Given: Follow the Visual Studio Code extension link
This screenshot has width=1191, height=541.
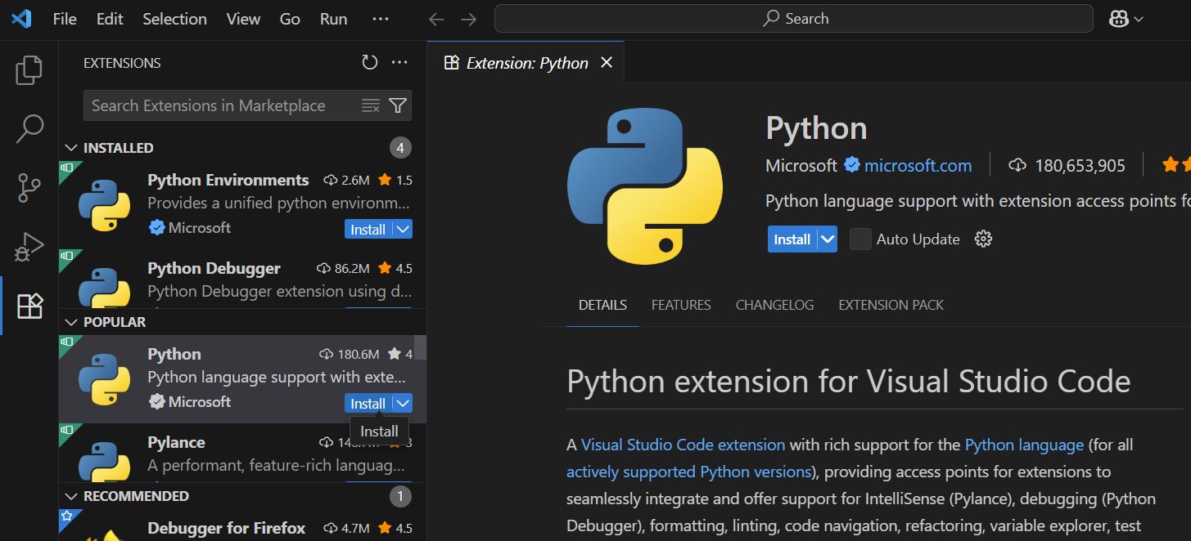Looking at the screenshot, I should click(683, 445).
